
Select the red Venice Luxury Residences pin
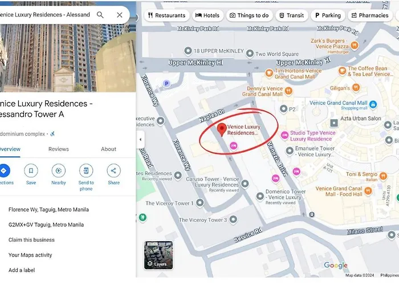(222, 129)
